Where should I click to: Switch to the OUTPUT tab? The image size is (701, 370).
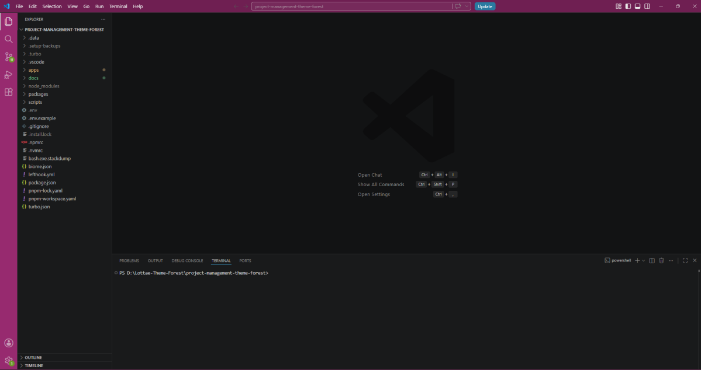click(155, 261)
